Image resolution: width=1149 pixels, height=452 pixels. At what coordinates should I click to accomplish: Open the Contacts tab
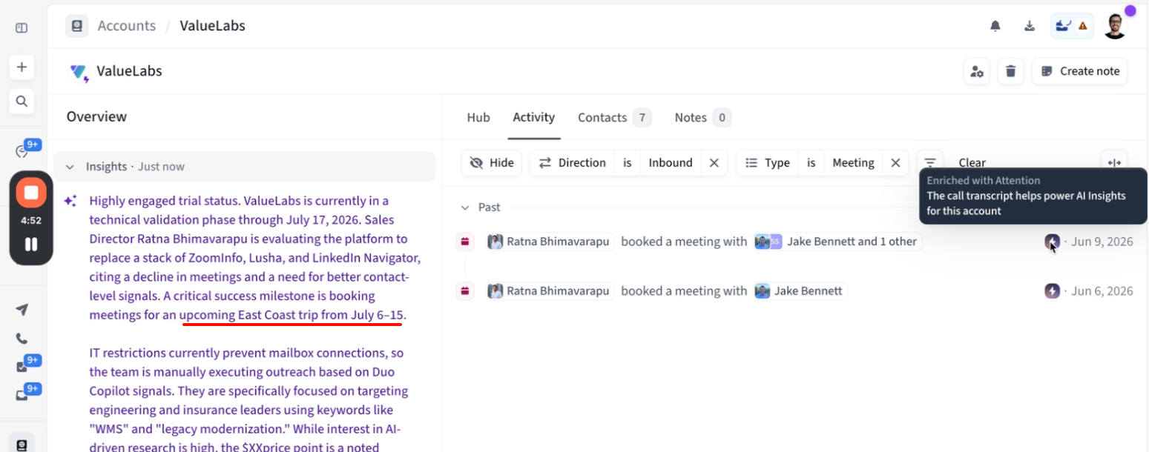(614, 117)
